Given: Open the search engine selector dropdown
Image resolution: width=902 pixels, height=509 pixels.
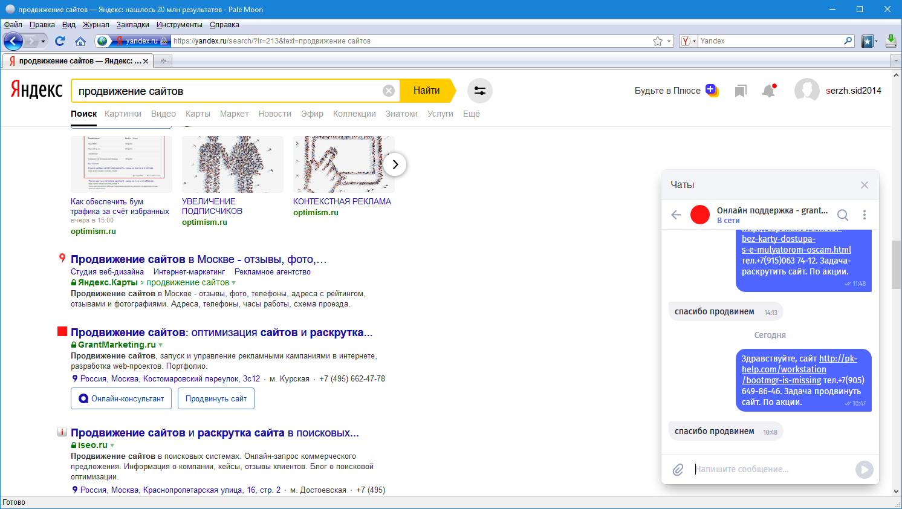Looking at the screenshot, I should [689, 41].
